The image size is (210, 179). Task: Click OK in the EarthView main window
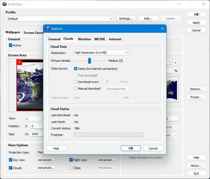point(196,14)
